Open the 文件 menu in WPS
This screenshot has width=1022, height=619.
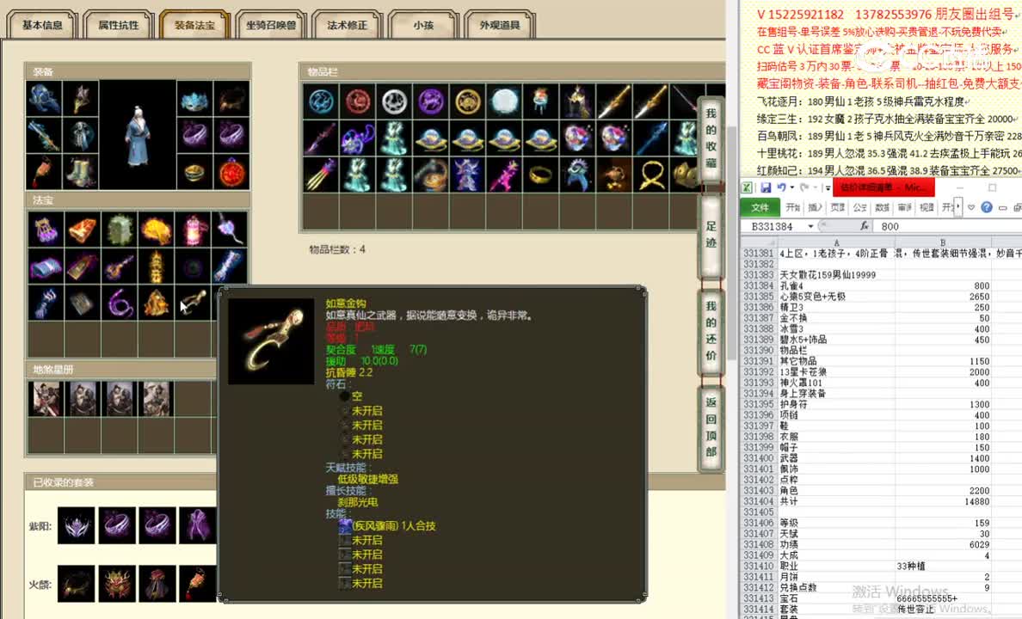click(759, 206)
